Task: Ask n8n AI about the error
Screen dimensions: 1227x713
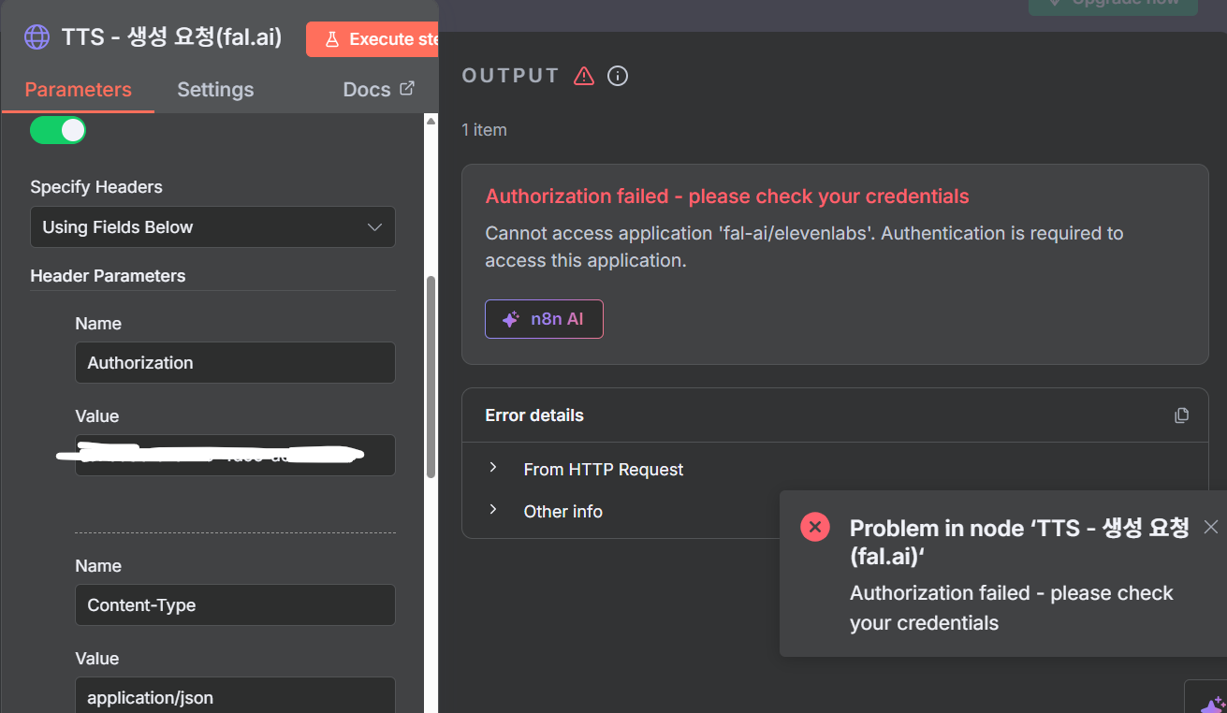Action: point(544,319)
